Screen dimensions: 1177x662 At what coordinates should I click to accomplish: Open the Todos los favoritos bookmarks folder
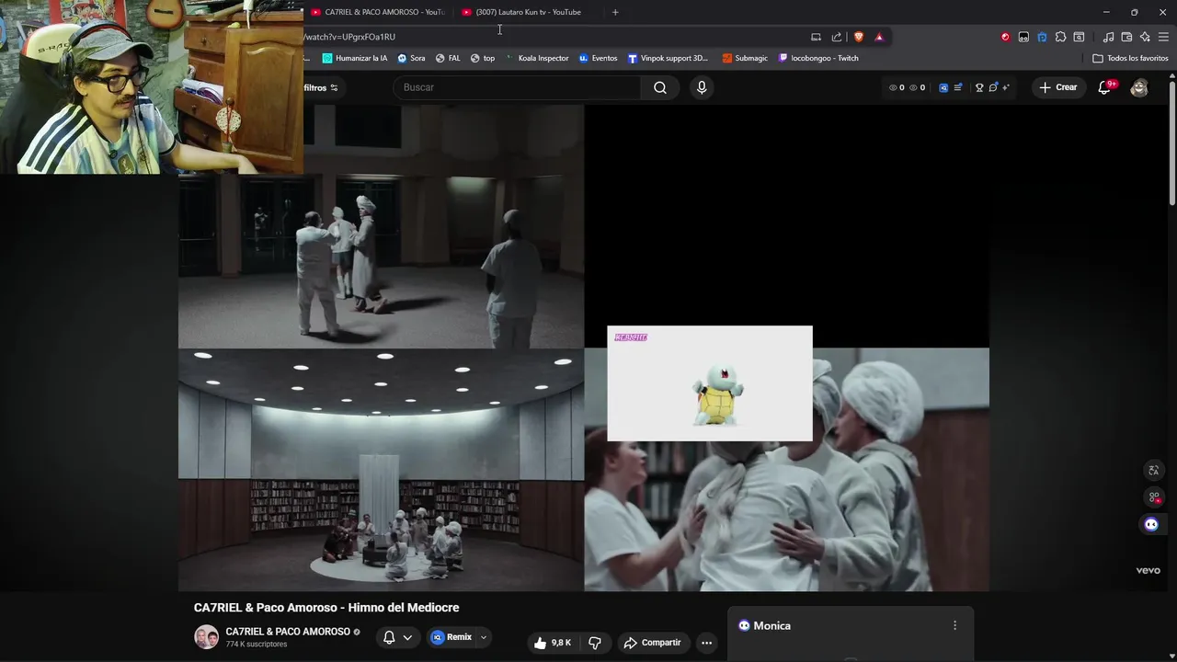pos(1130,58)
